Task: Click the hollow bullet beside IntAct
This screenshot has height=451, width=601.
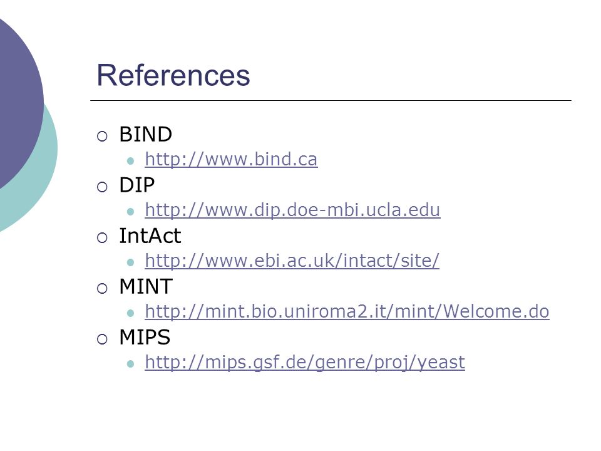Action: 102,237
